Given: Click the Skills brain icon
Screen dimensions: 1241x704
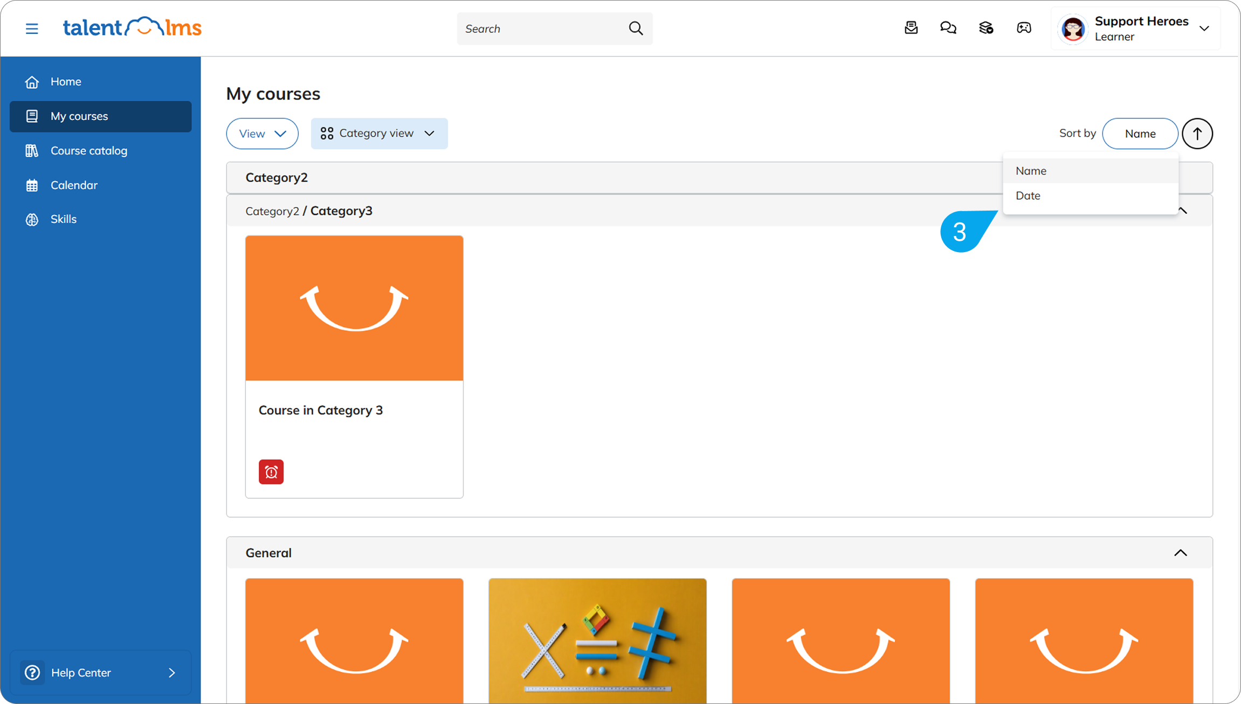Looking at the screenshot, I should [x=32, y=219].
